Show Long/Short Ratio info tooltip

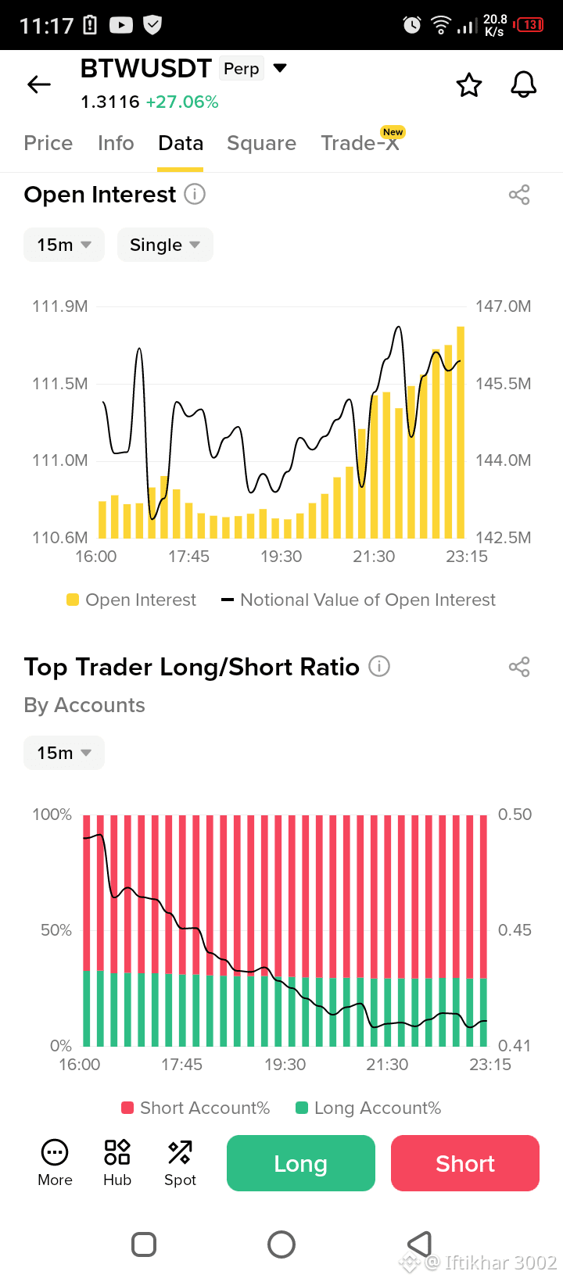[x=379, y=666]
